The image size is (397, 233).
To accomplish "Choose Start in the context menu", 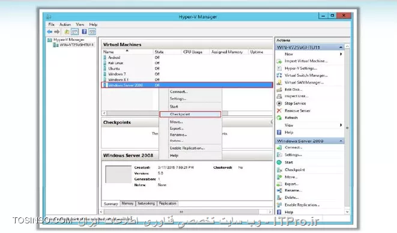I will pos(190,107).
